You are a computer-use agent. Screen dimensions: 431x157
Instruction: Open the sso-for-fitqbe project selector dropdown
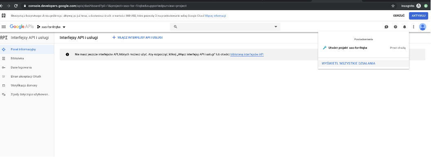coord(51,27)
